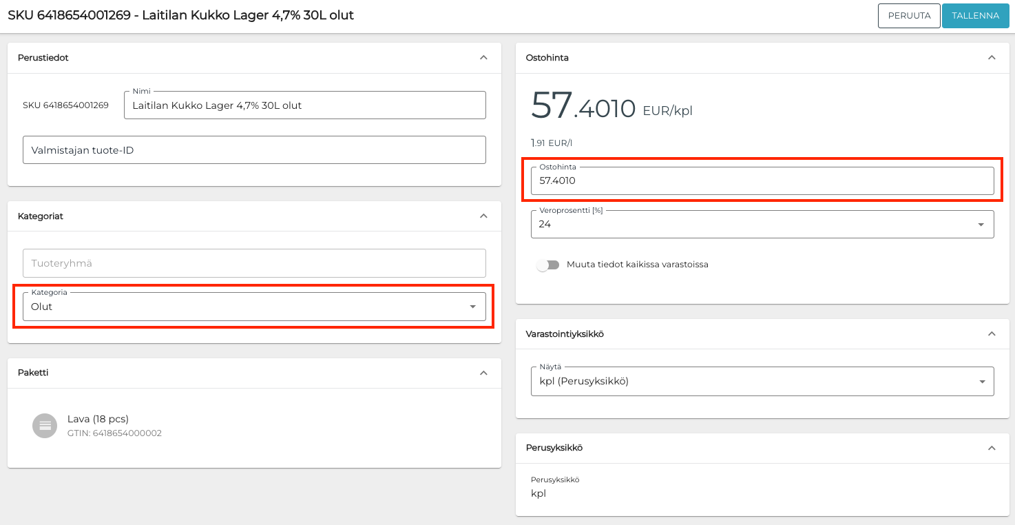Click into the Nimi product name field

(x=304, y=106)
